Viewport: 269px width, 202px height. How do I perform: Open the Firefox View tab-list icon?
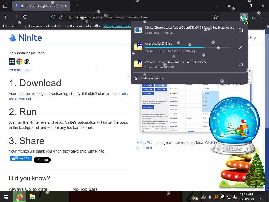[5, 6]
